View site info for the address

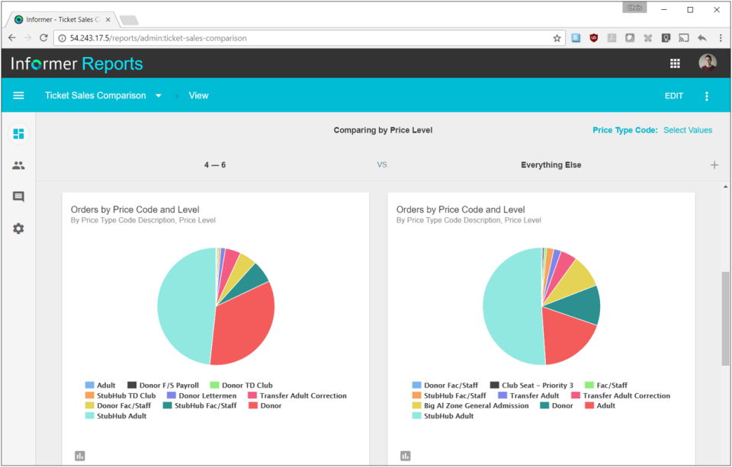pyautogui.click(x=62, y=38)
